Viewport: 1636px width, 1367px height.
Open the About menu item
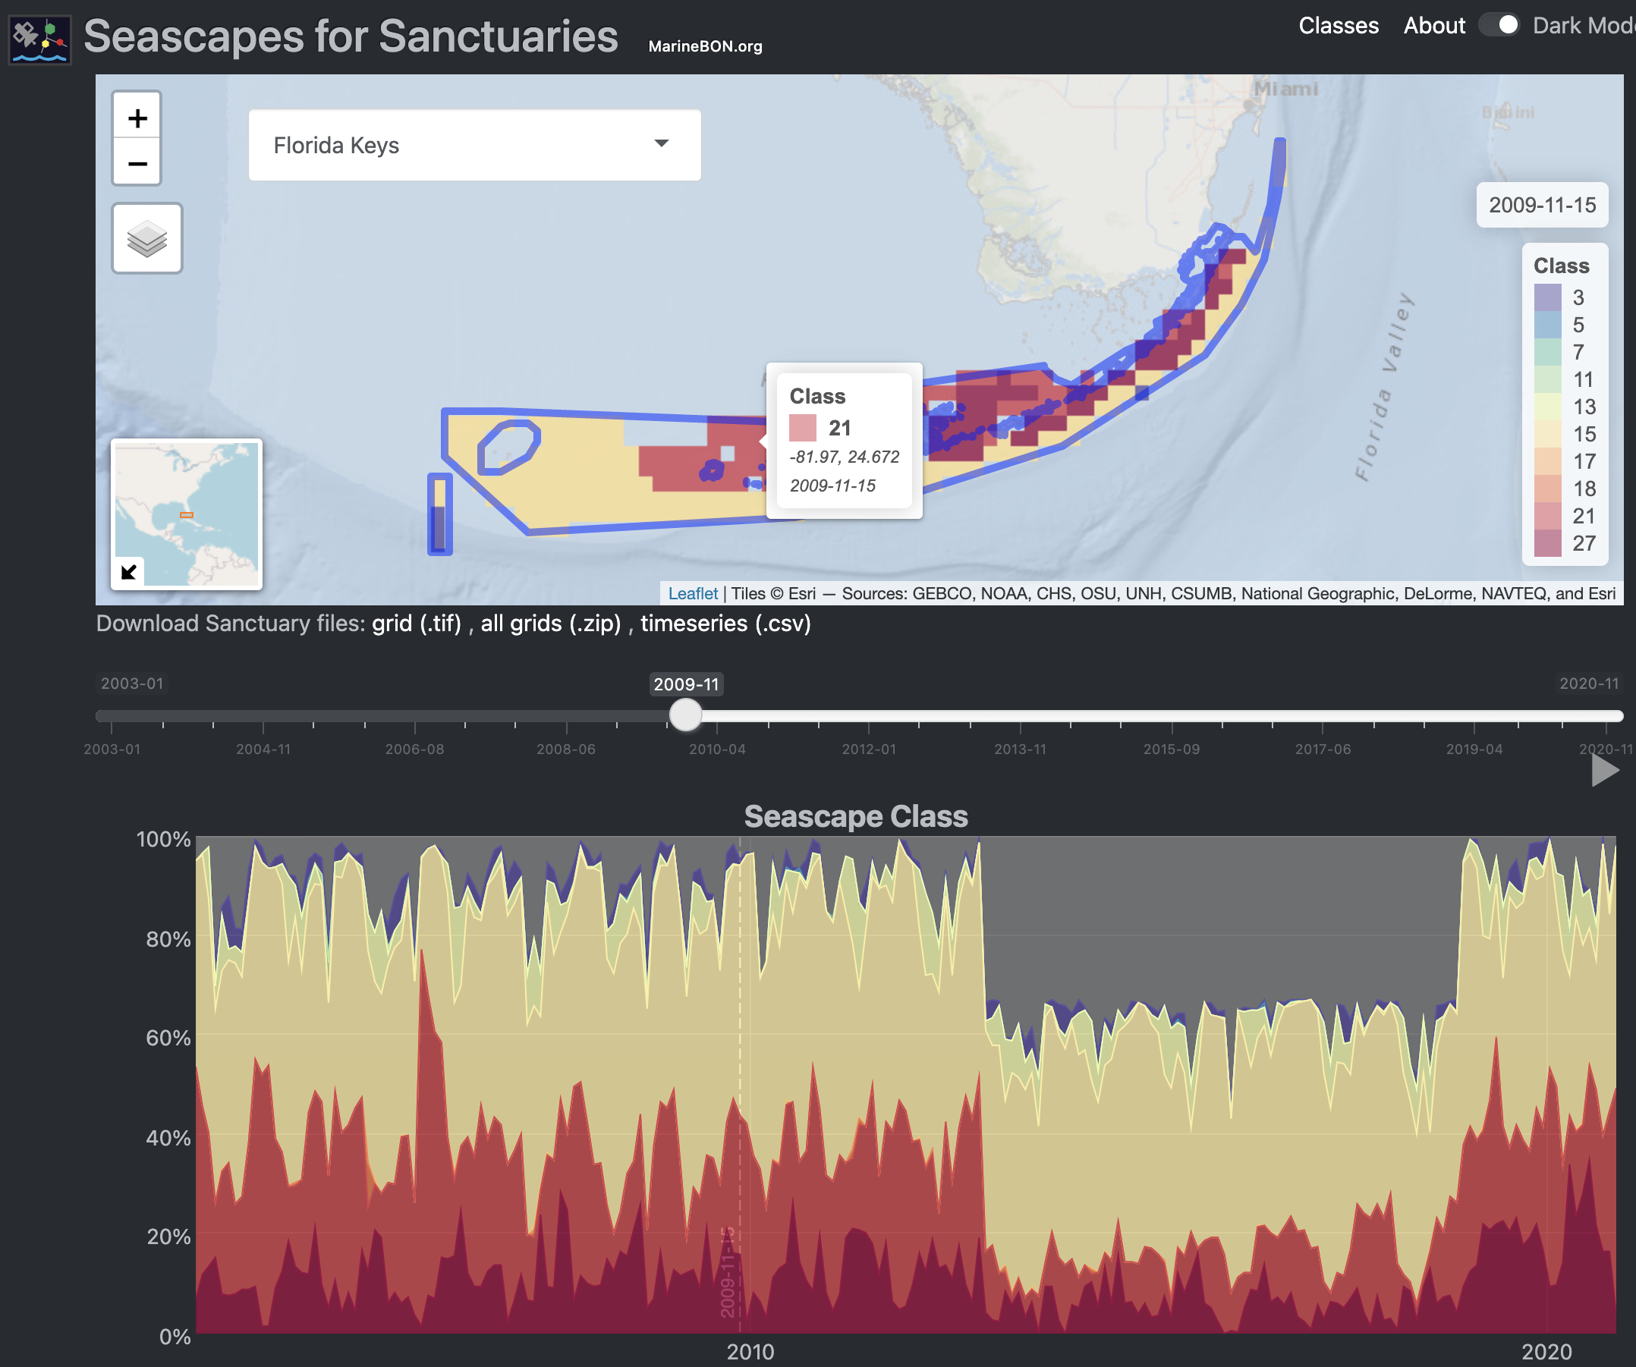click(x=1433, y=26)
